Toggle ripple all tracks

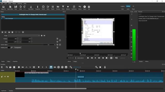point(62,67)
